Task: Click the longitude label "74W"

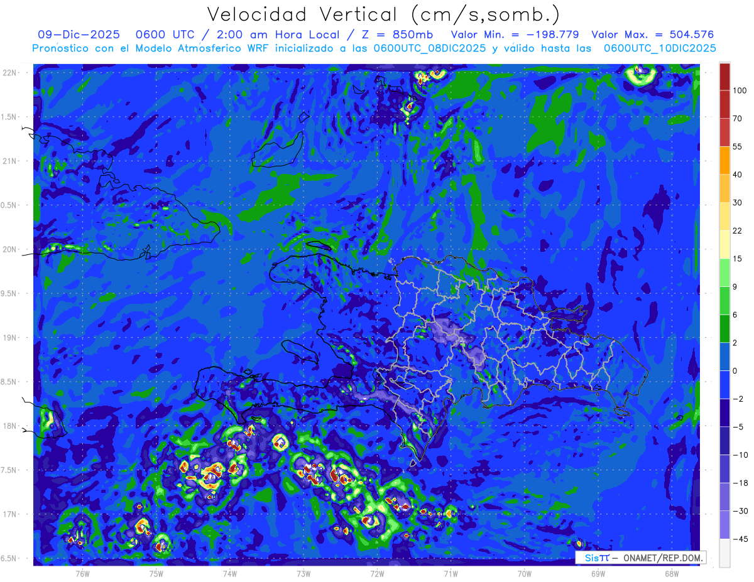Action: click(230, 574)
